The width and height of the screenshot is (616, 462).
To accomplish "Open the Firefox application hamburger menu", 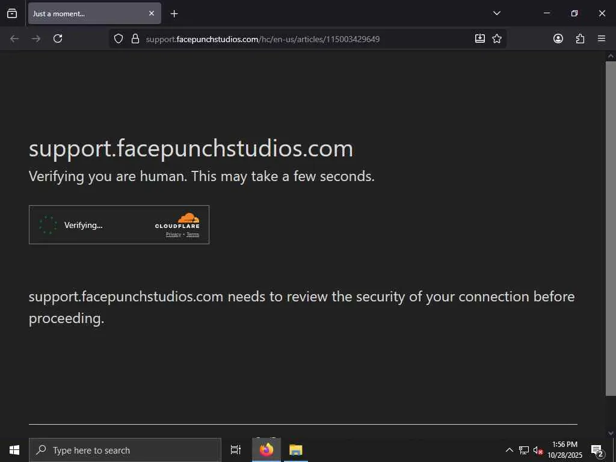I will (x=601, y=38).
